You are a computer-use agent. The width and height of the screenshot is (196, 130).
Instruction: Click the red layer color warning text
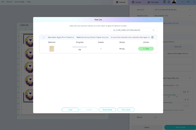click(x=130, y=37)
